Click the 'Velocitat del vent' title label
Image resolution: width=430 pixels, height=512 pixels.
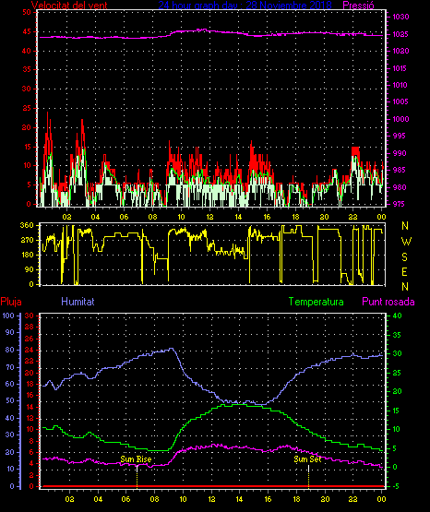(x=69, y=6)
